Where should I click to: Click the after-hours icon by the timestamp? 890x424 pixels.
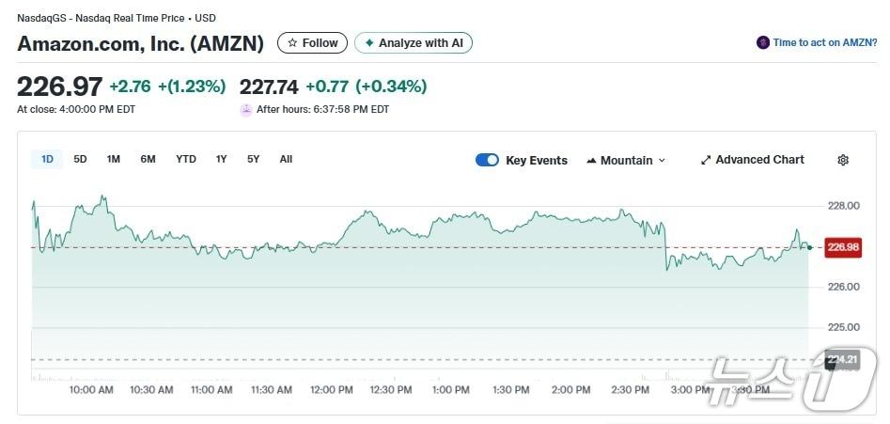[246, 109]
